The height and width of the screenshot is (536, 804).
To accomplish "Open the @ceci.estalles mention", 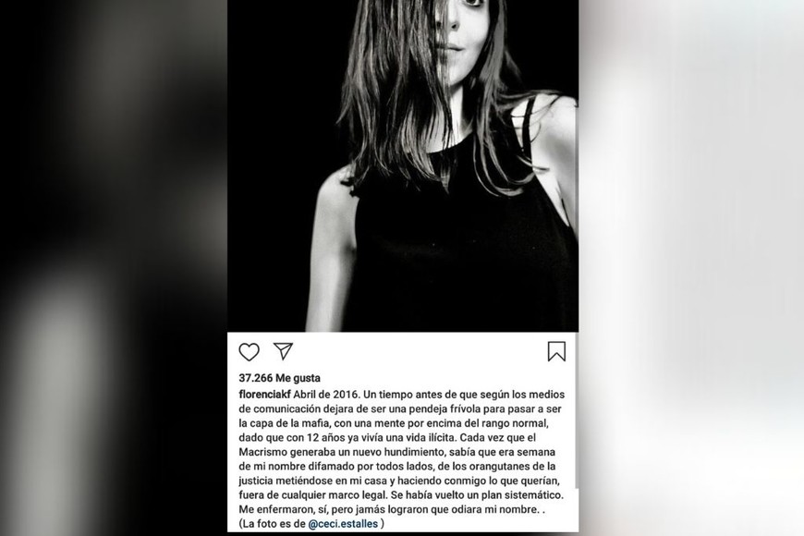I will [x=343, y=524].
